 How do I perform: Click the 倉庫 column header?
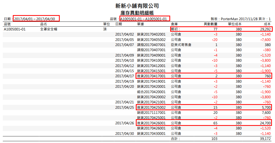(x=174, y=24)
